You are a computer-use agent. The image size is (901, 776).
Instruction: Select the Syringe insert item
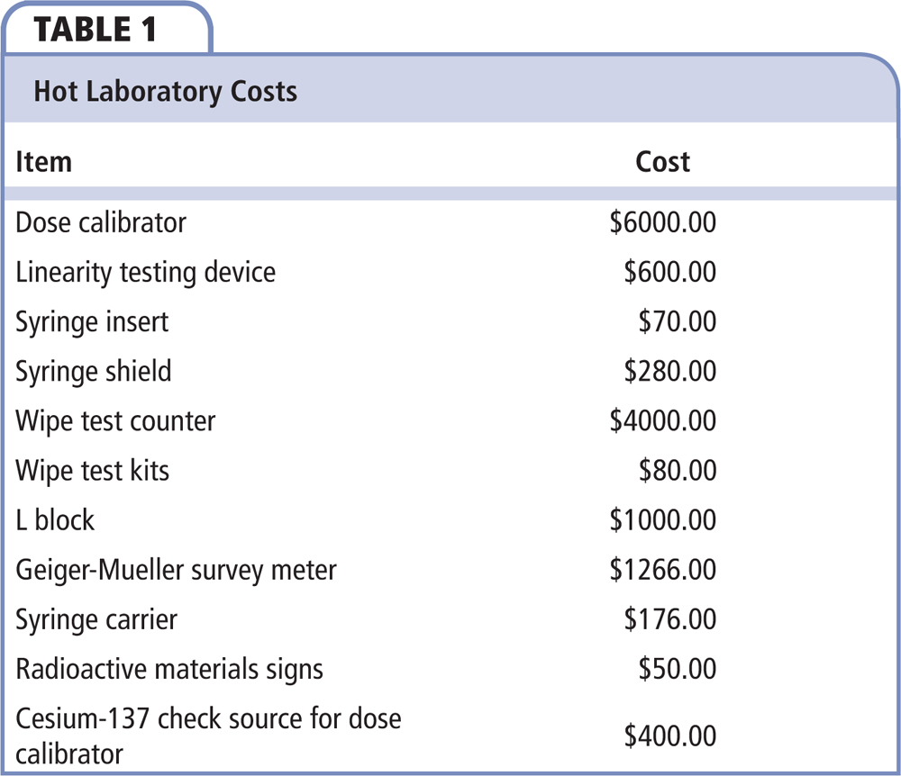(x=92, y=321)
